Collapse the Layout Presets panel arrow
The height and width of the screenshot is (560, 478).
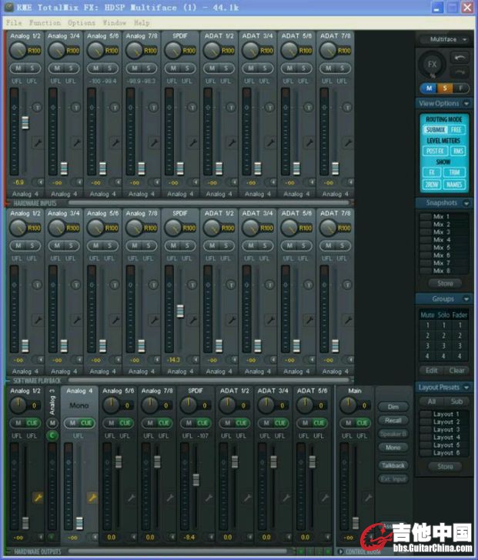point(466,388)
